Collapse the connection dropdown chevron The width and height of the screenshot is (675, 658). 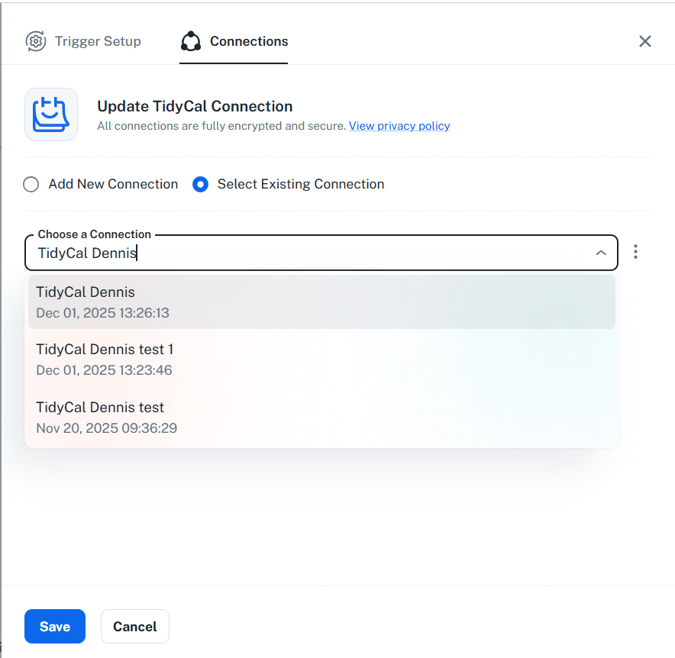(x=601, y=253)
